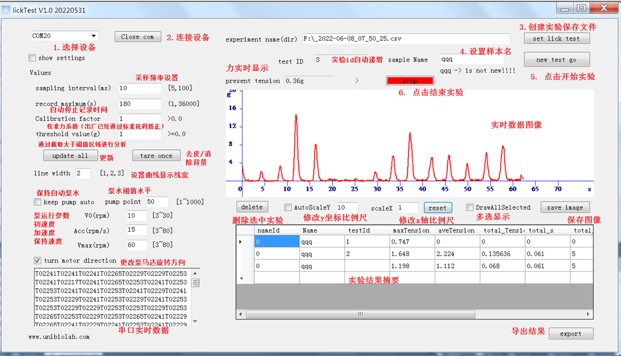Select the cell showing 0.068
621x356 pixels.
(503, 266)
